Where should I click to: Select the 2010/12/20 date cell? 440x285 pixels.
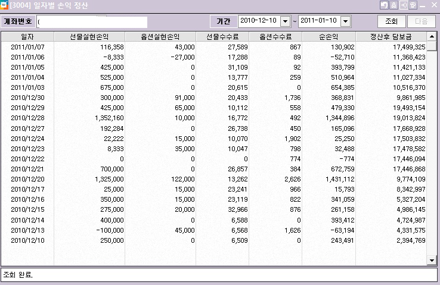(27, 179)
